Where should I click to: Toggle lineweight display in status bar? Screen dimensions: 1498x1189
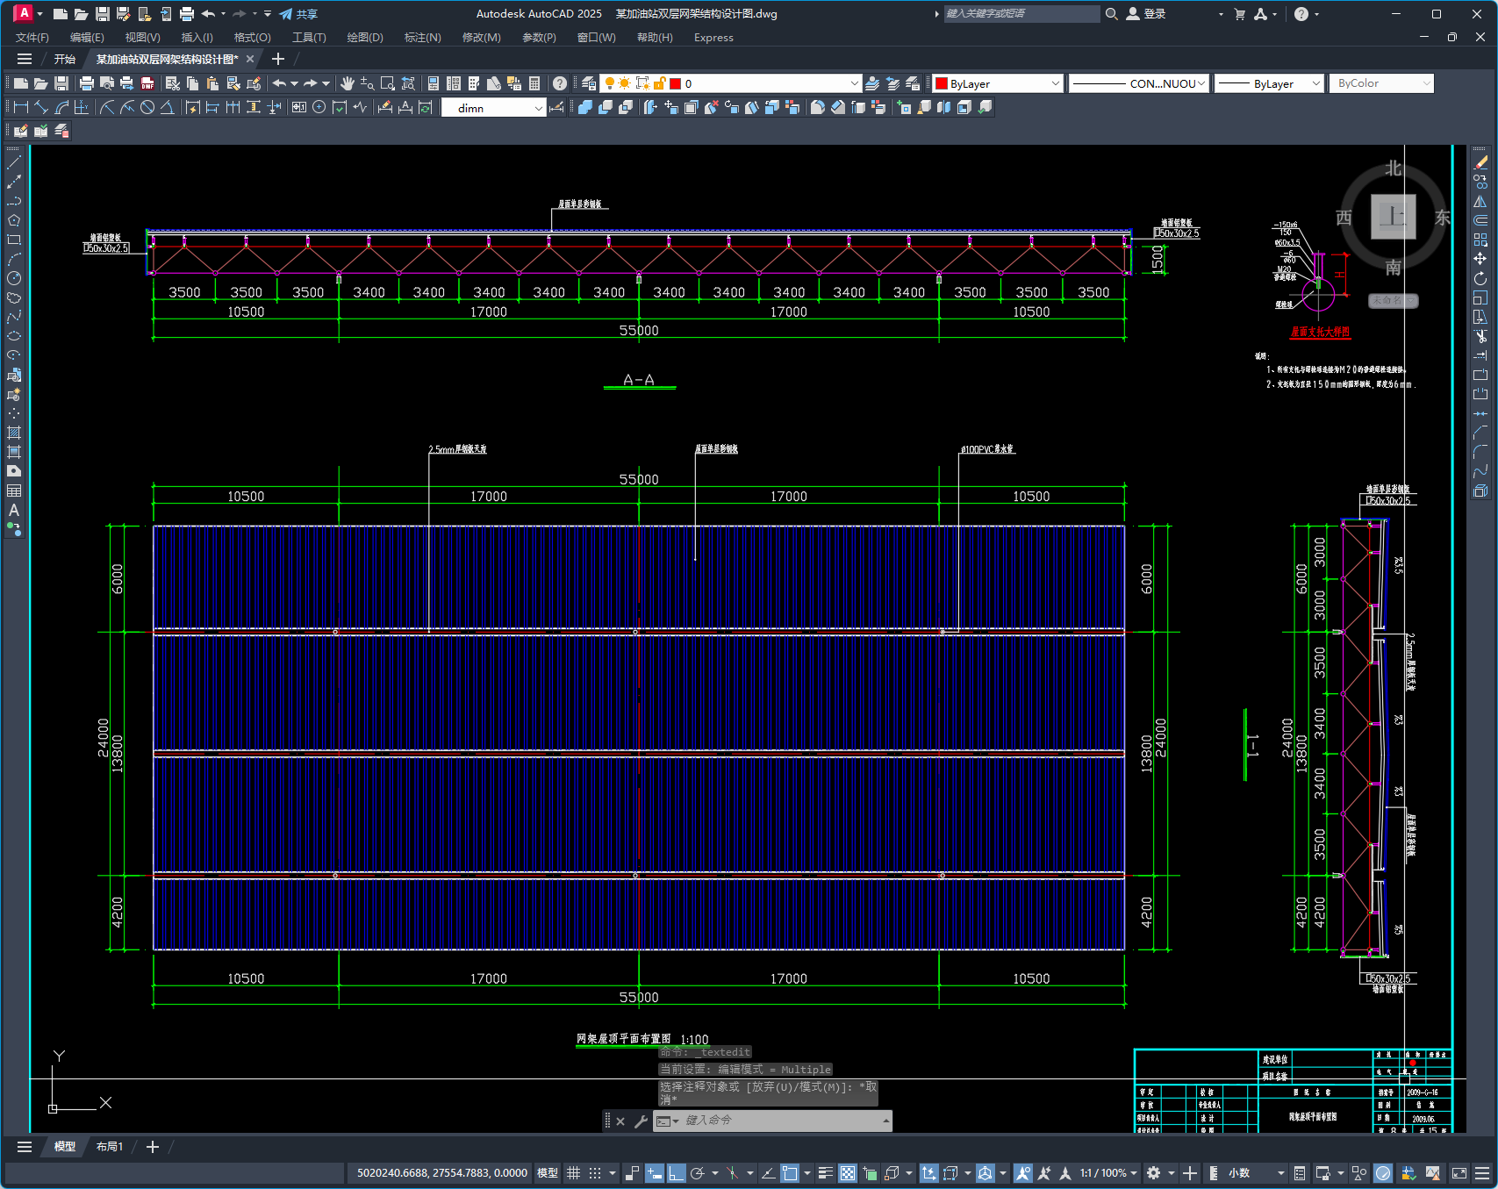(825, 1173)
